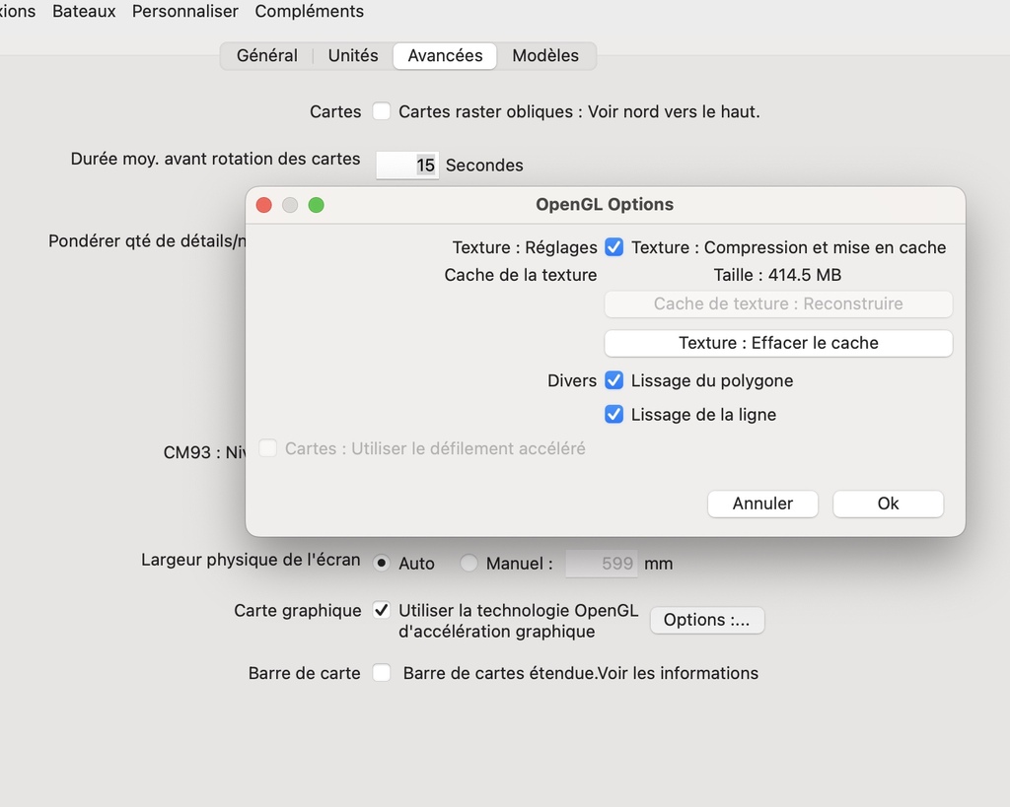Screen dimensions: 1010x807
Task: Open the Personnaliser menu
Action: pos(185,12)
